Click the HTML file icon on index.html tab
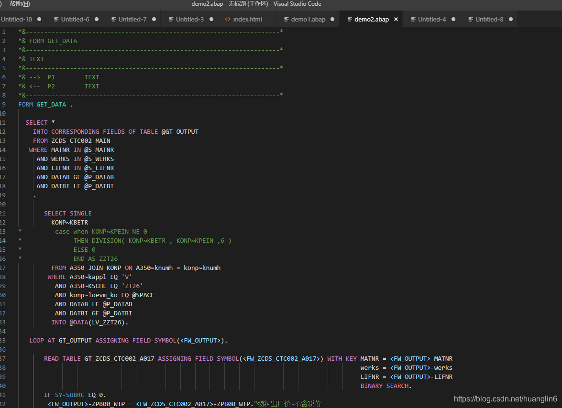 228,19
